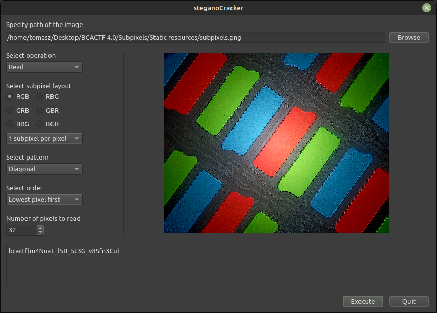Increase number of pixels to read
This screenshot has width=437, height=313.
point(40,228)
